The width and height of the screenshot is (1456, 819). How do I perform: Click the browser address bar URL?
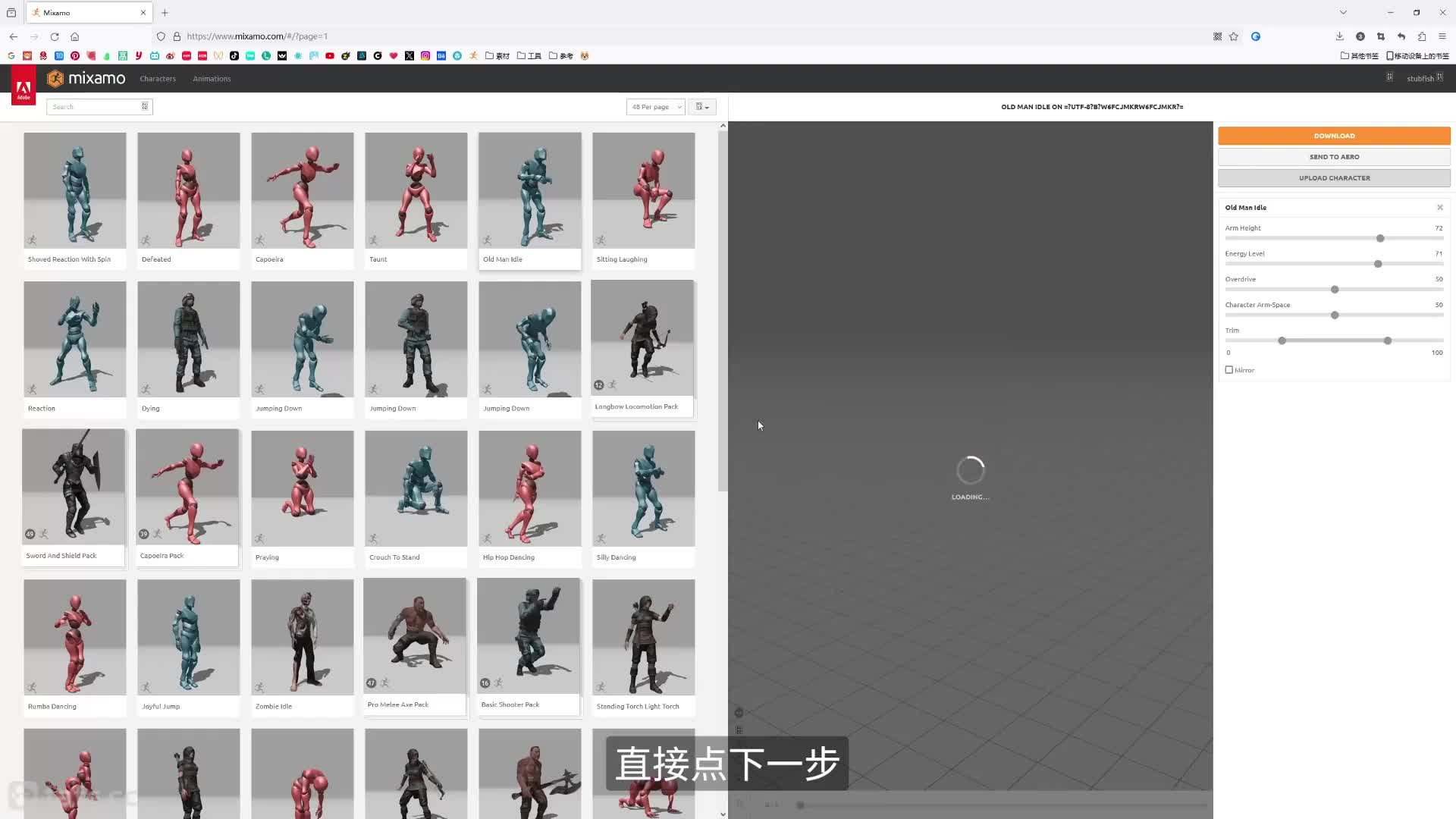[x=257, y=36]
